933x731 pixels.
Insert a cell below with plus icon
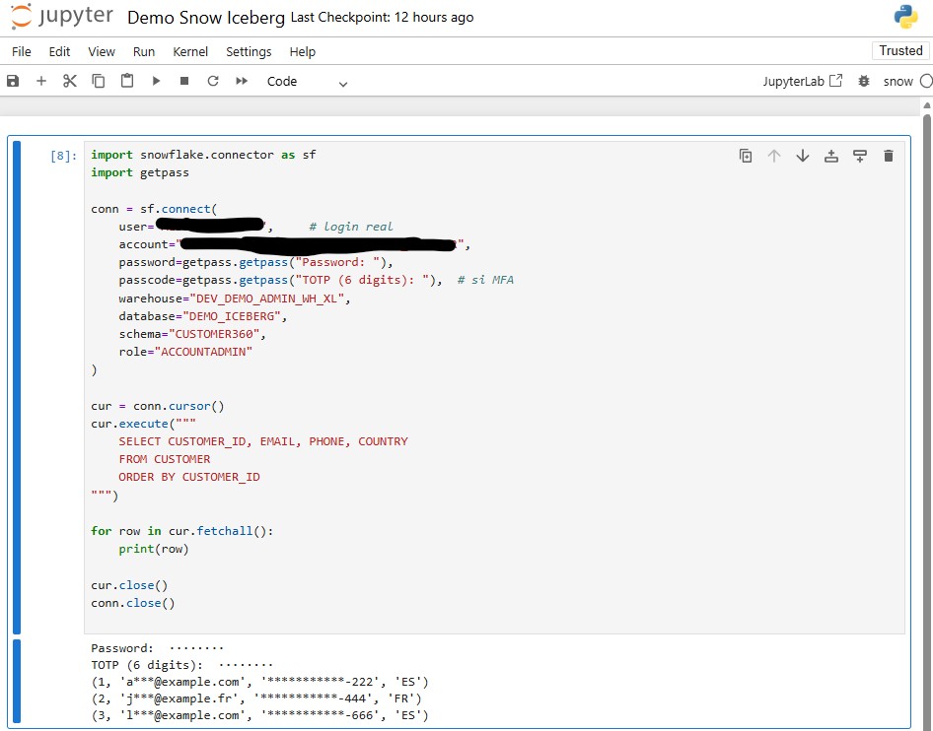[41, 81]
